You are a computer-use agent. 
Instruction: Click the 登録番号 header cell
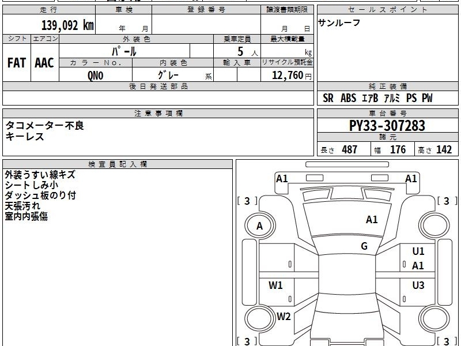[206, 10]
